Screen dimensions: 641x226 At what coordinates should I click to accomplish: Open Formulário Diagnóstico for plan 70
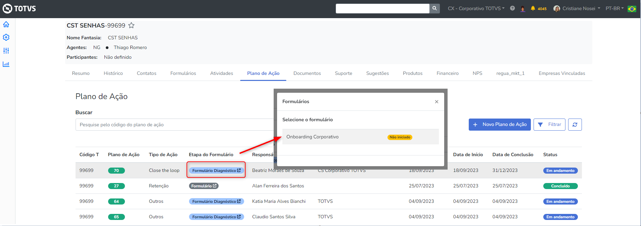click(x=216, y=171)
